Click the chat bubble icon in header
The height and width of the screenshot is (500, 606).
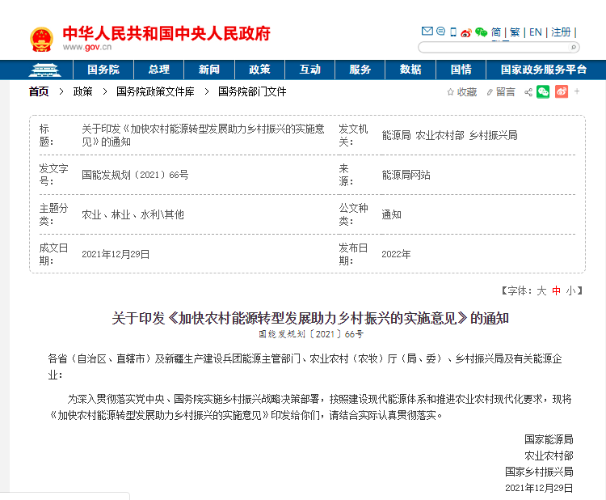(x=440, y=31)
